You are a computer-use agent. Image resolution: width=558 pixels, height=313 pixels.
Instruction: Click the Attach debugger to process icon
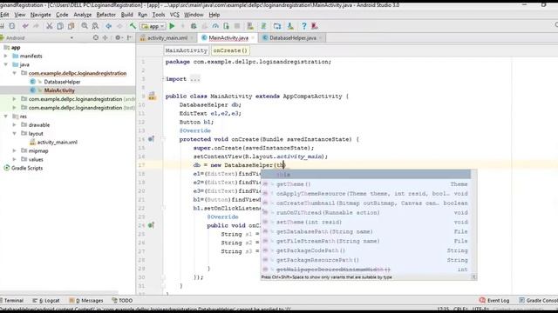pyautogui.click(x=226, y=26)
